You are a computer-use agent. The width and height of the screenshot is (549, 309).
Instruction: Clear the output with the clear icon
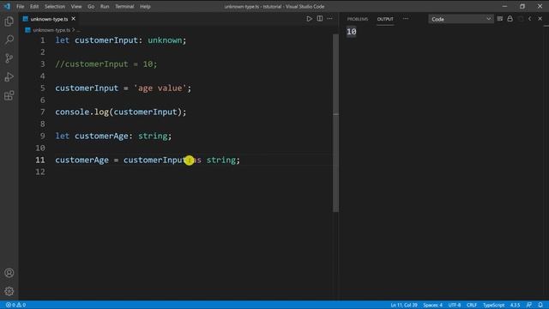click(x=499, y=19)
